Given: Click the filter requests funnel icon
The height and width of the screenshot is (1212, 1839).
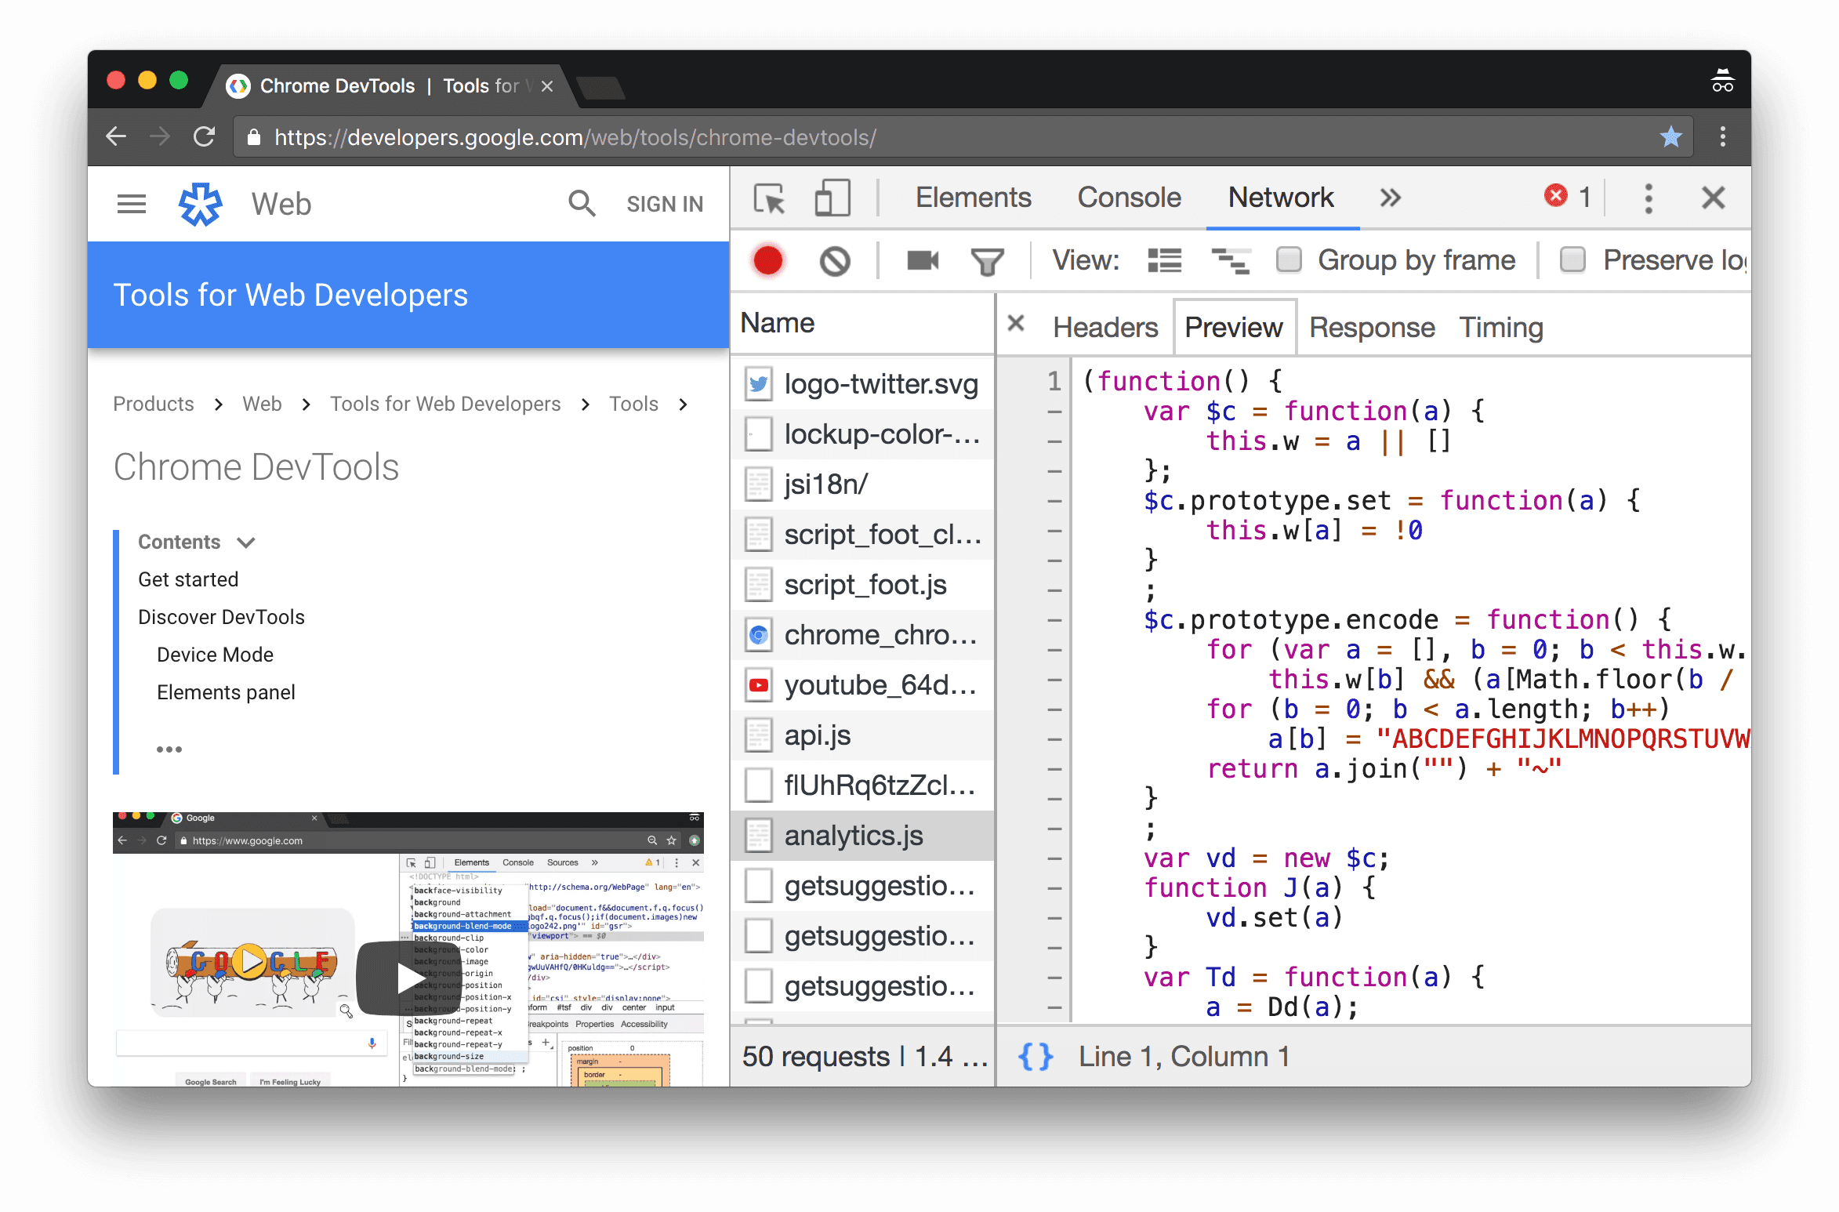Looking at the screenshot, I should tap(986, 259).
